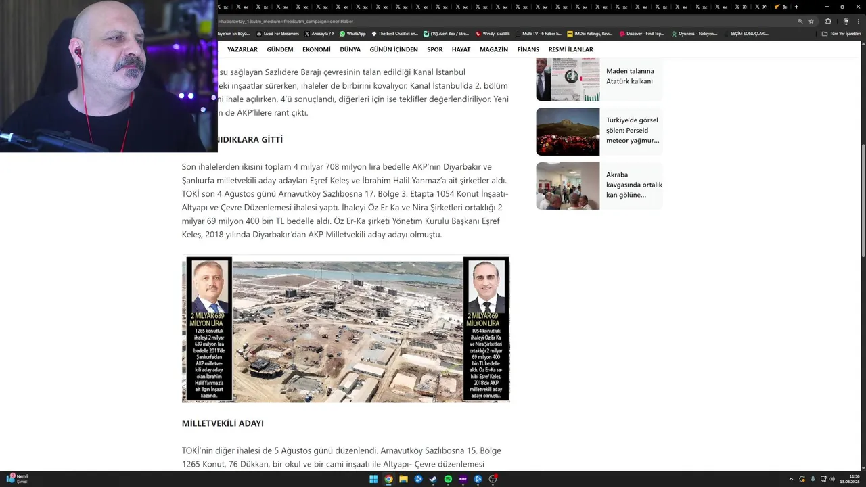866x487 pixels.
Task: Open Akraba kavgasında ortalık kan gölüne article
Action: tap(634, 184)
